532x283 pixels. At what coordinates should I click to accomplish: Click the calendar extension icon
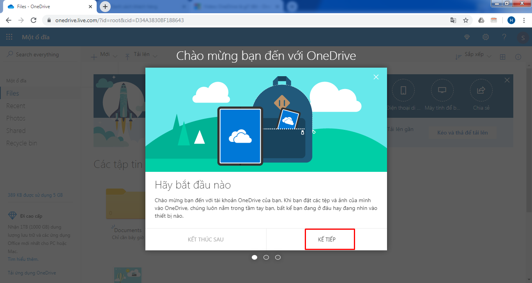click(494, 20)
